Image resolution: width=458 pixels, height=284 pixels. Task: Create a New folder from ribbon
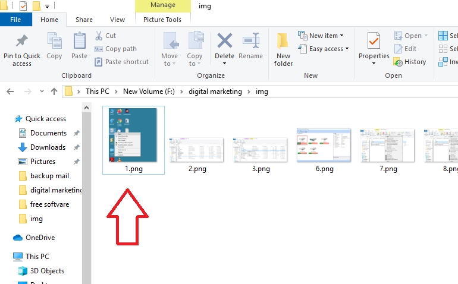tap(283, 42)
